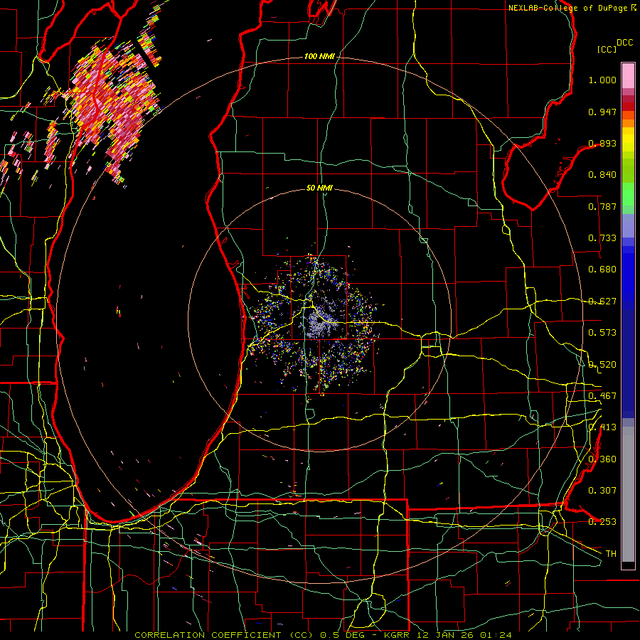The height and width of the screenshot is (640, 640).
Task: Select the 0.360 scale value
Action: pos(602,459)
